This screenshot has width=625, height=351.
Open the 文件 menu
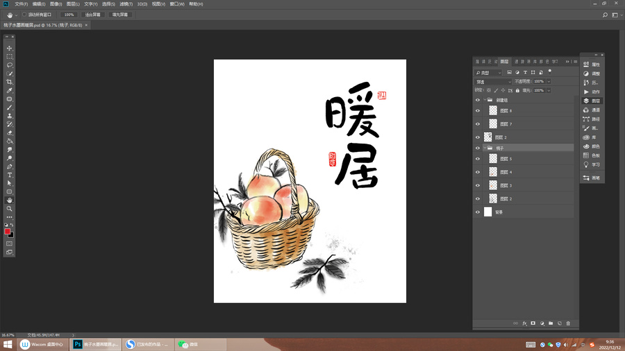(x=21, y=4)
